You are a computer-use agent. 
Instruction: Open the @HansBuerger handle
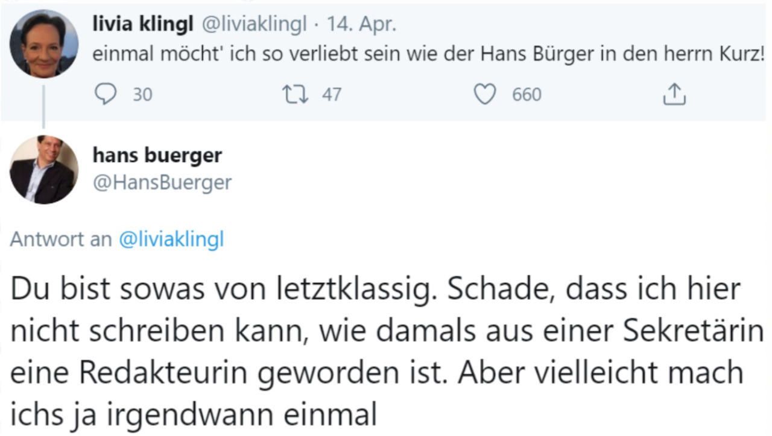162,182
